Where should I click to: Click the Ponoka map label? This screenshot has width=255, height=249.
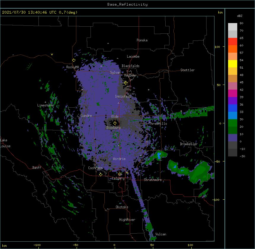pyautogui.click(x=142, y=40)
